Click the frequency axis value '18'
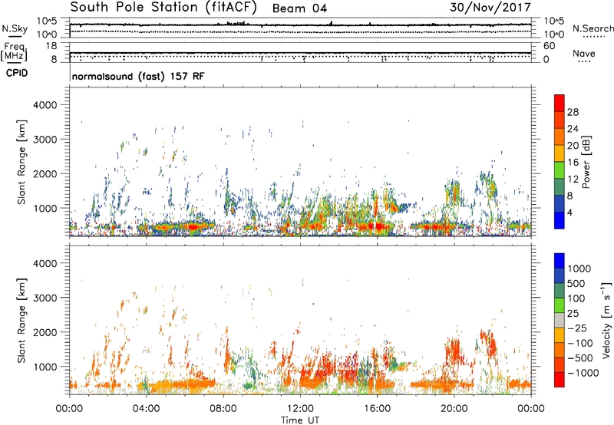This screenshot has width=614, height=425. click(x=51, y=46)
